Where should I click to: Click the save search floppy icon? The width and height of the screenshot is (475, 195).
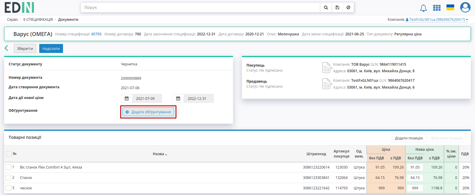coord(337,7)
